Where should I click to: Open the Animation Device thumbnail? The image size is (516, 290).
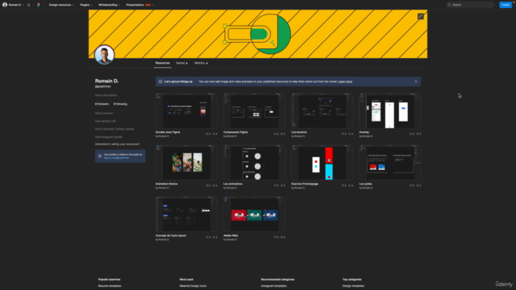pos(186,163)
